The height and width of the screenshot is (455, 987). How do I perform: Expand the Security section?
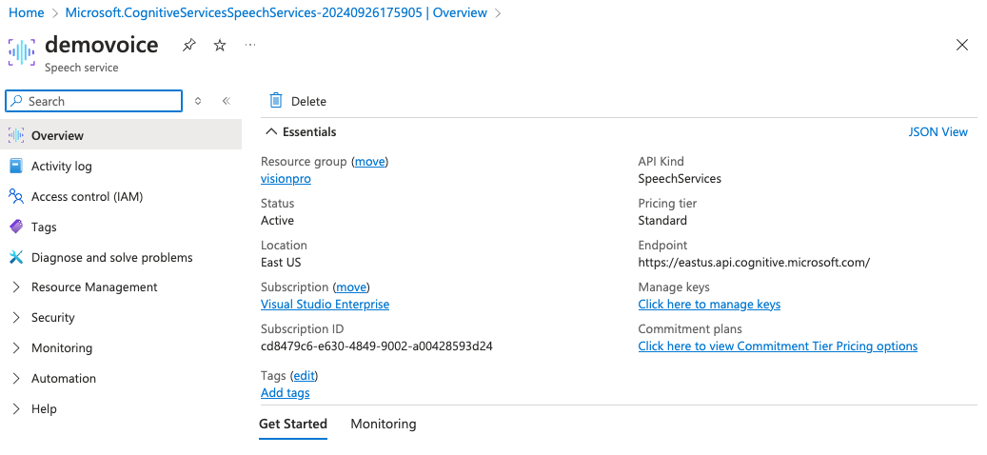coord(52,317)
